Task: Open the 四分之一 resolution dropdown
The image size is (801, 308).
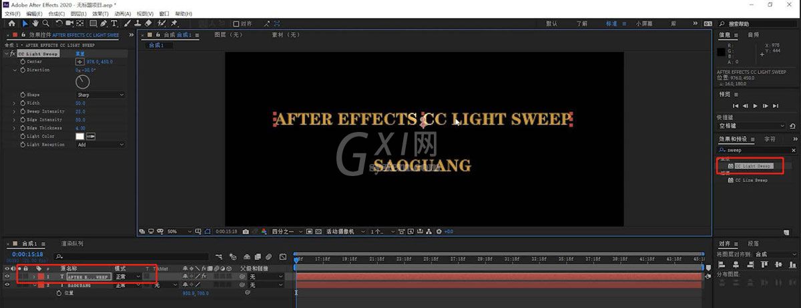Action: point(287,231)
